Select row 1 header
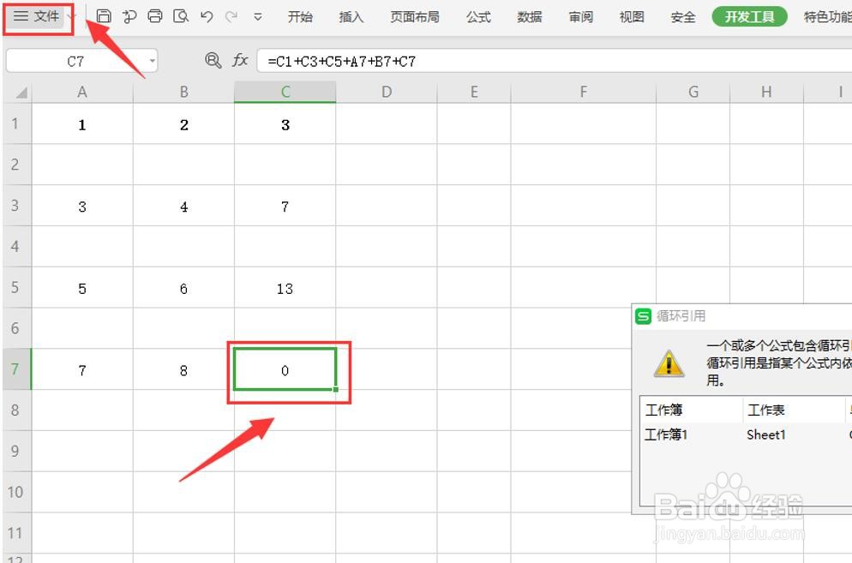 click(15, 124)
